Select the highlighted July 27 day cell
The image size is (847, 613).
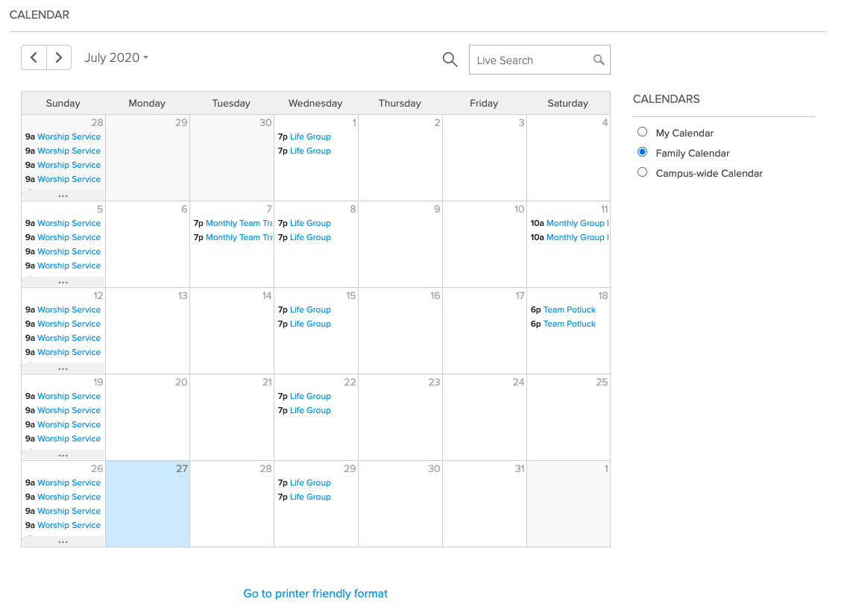tap(147, 503)
